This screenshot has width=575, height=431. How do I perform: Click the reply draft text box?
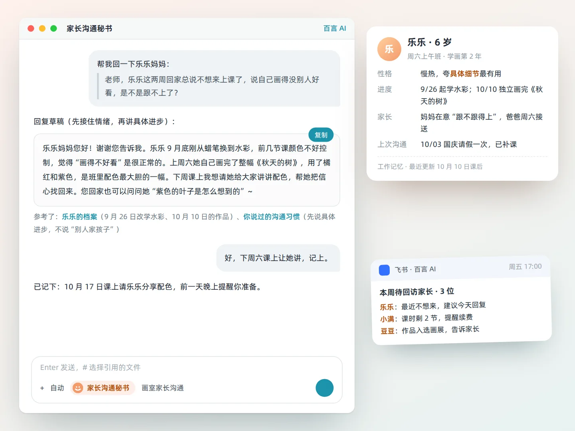click(187, 170)
